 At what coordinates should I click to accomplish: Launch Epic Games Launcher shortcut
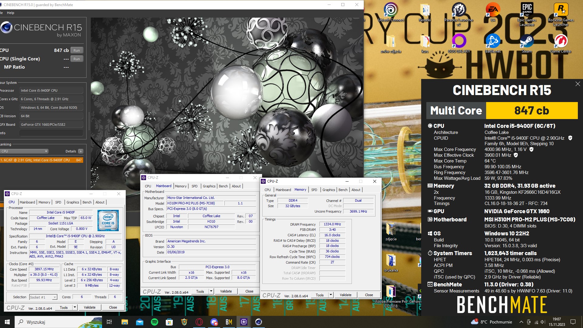coord(527,15)
